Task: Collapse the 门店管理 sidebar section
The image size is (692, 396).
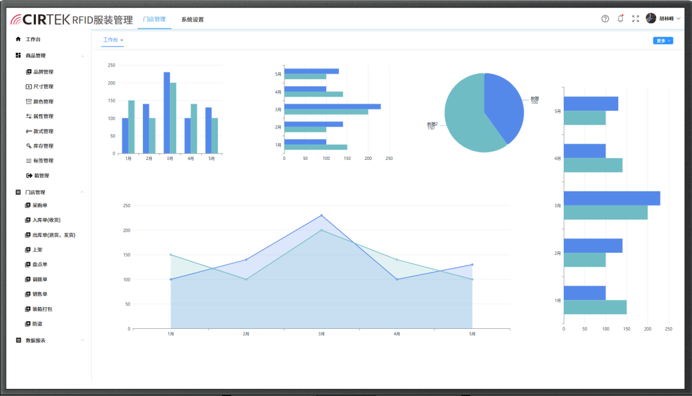Action: click(83, 193)
